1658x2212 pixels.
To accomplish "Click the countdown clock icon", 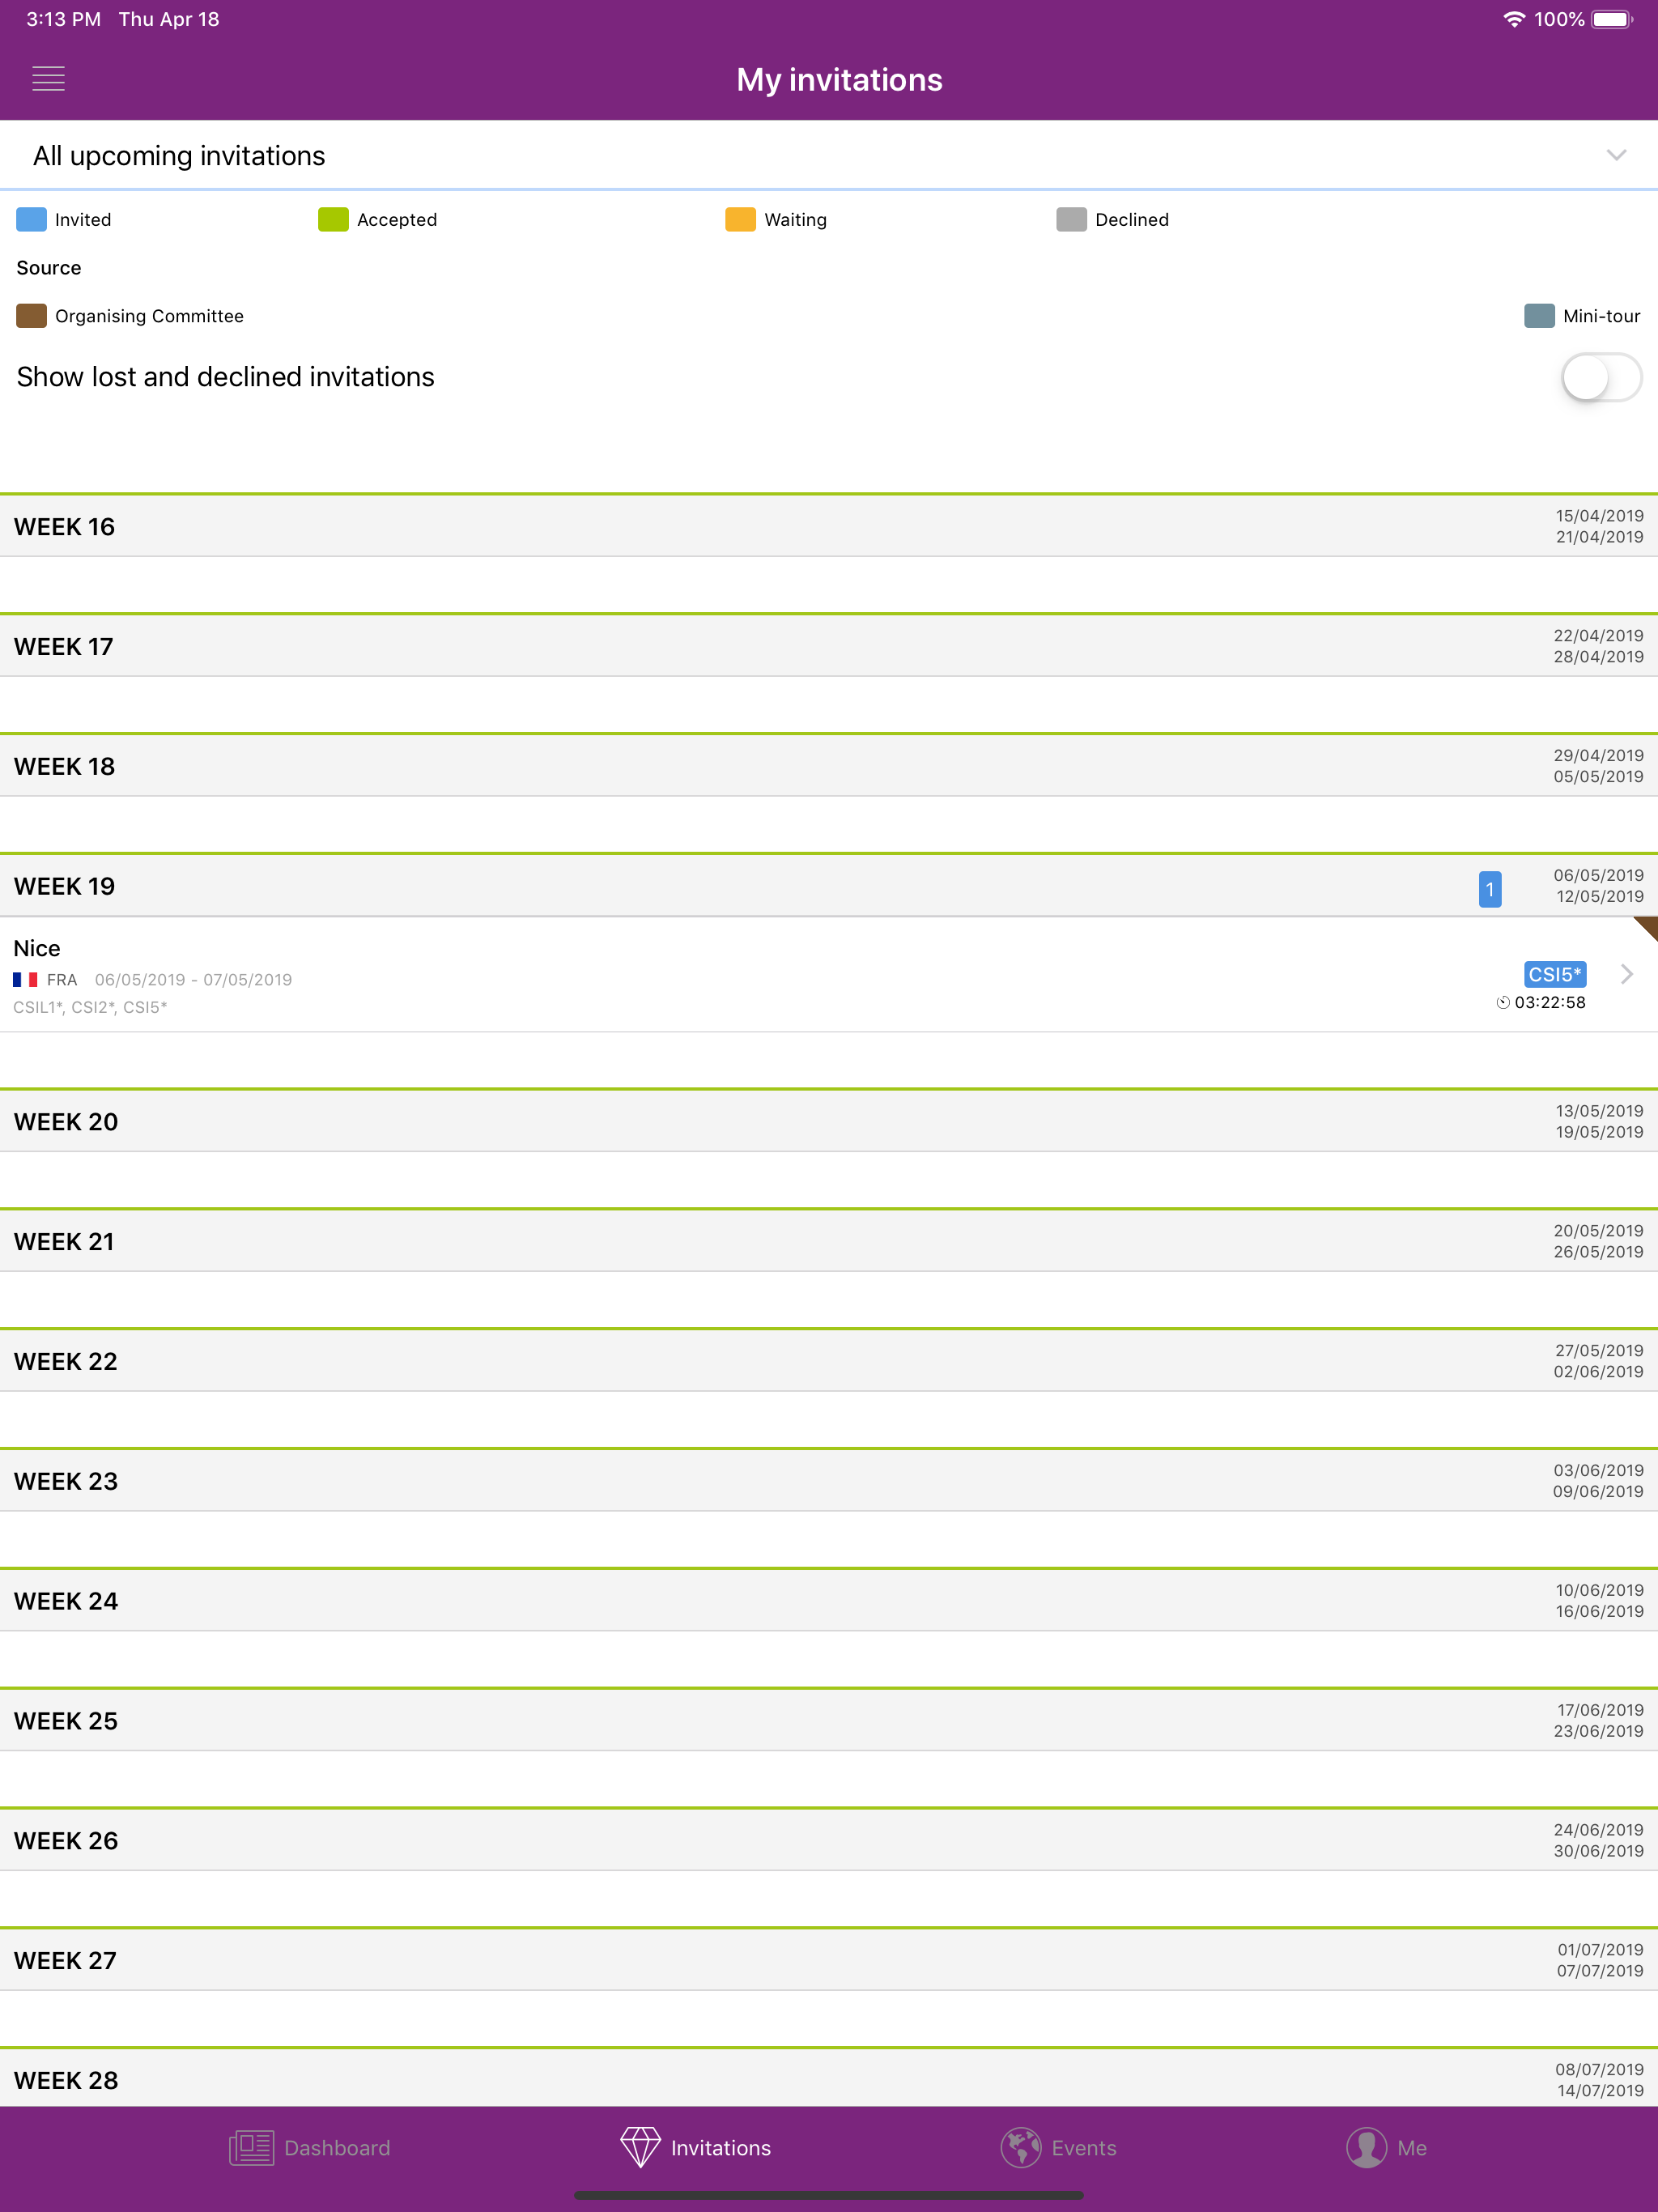I will click(1502, 1002).
